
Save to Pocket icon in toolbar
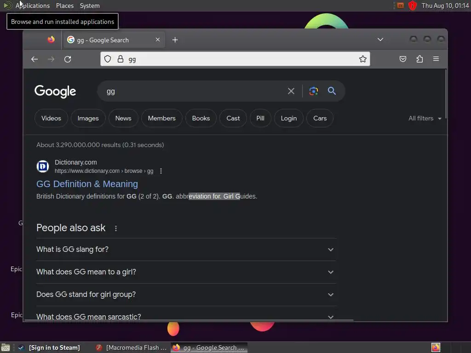tap(403, 59)
